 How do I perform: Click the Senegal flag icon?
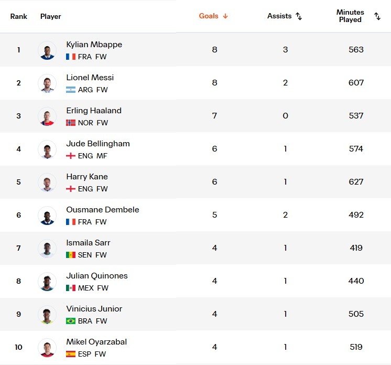point(71,255)
